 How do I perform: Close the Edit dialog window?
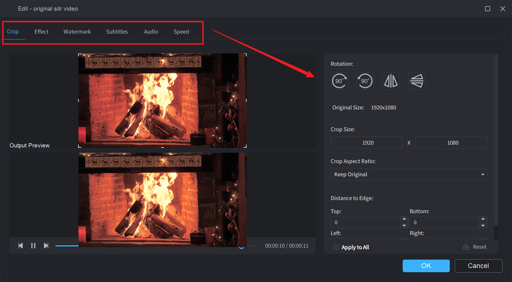pos(503,9)
